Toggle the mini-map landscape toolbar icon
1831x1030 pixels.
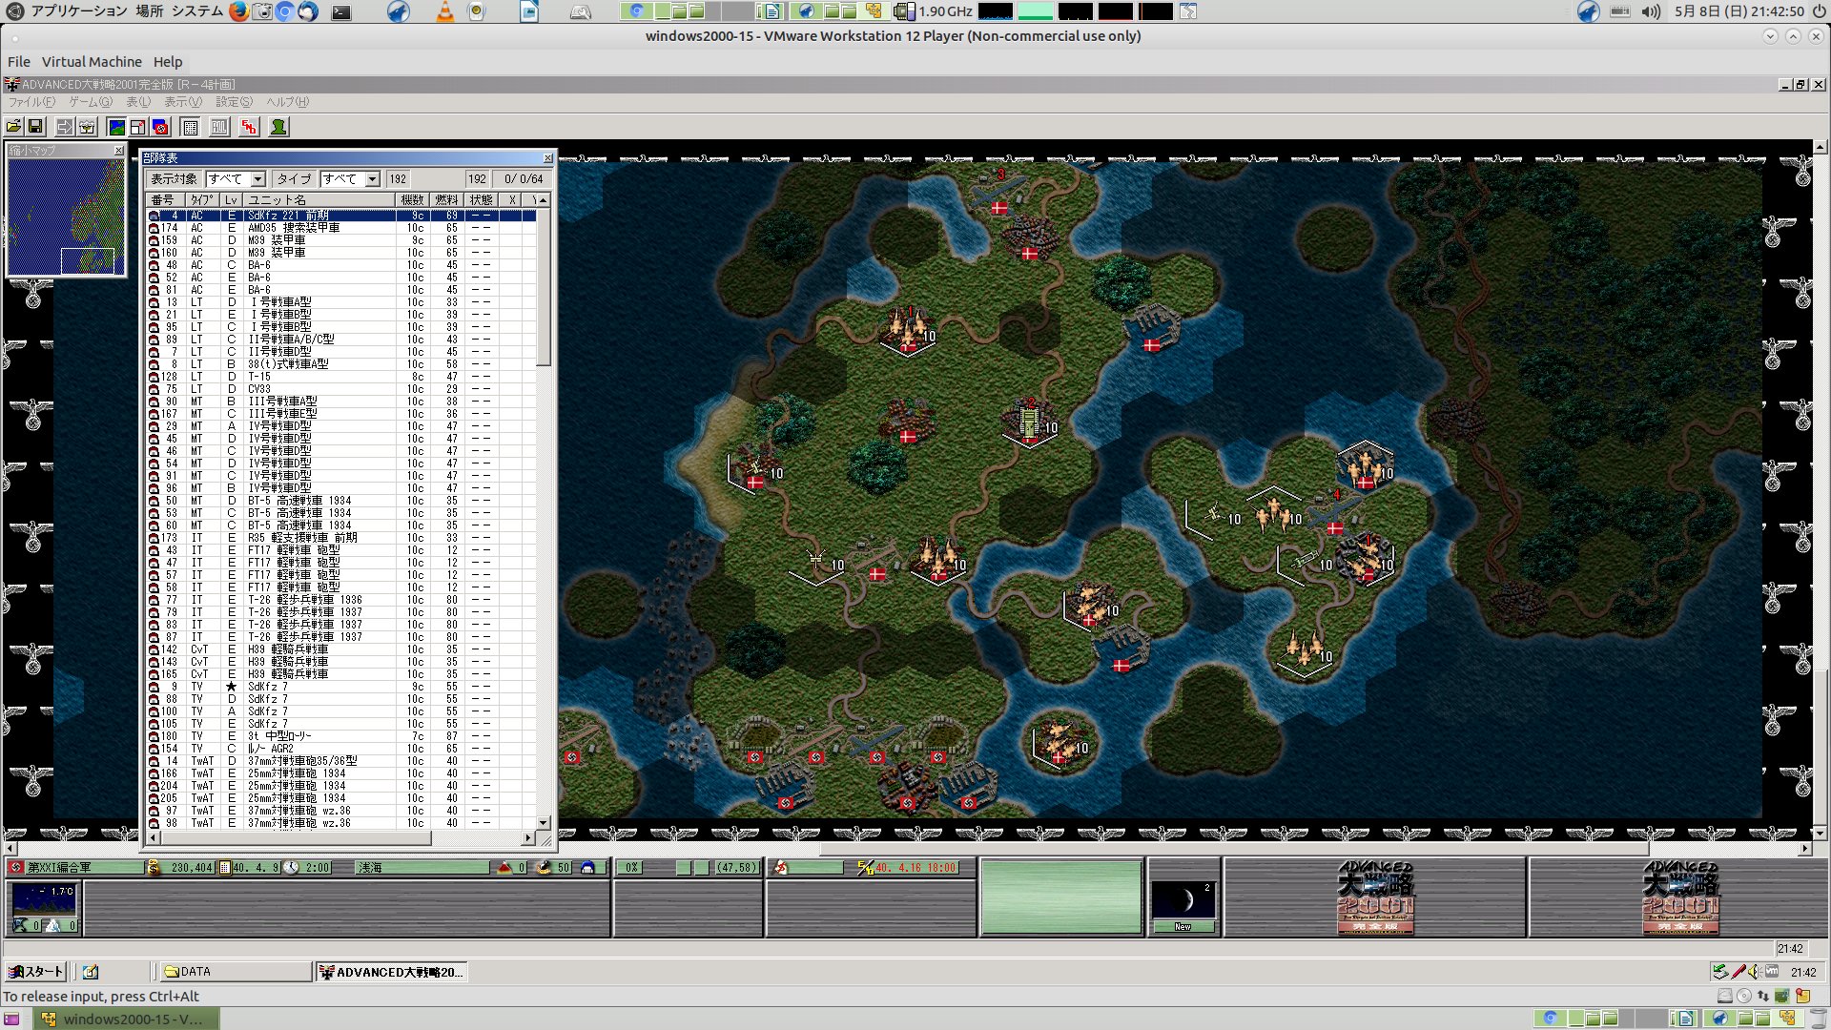point(116,127)
